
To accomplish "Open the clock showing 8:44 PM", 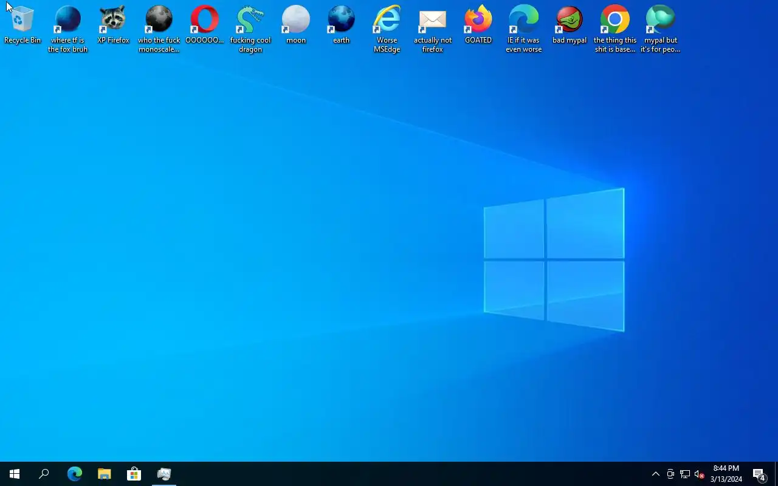I will pos(726,474).
